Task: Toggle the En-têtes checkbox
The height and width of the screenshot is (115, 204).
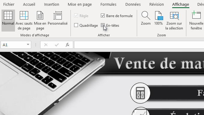Action: click(x=103, y=25)
